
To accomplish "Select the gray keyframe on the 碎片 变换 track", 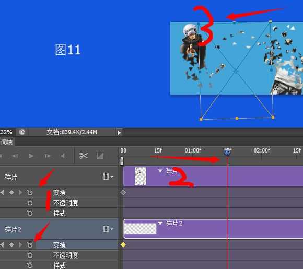I will [x=123, y=192].
